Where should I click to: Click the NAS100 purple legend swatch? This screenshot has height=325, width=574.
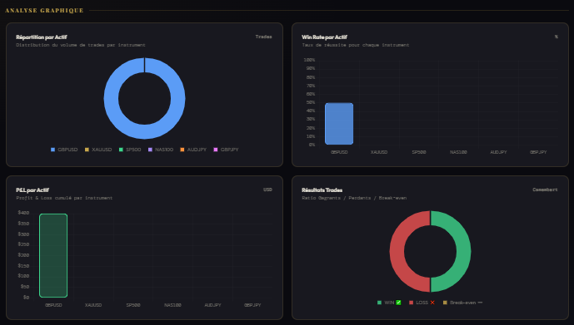click(150, 150)
